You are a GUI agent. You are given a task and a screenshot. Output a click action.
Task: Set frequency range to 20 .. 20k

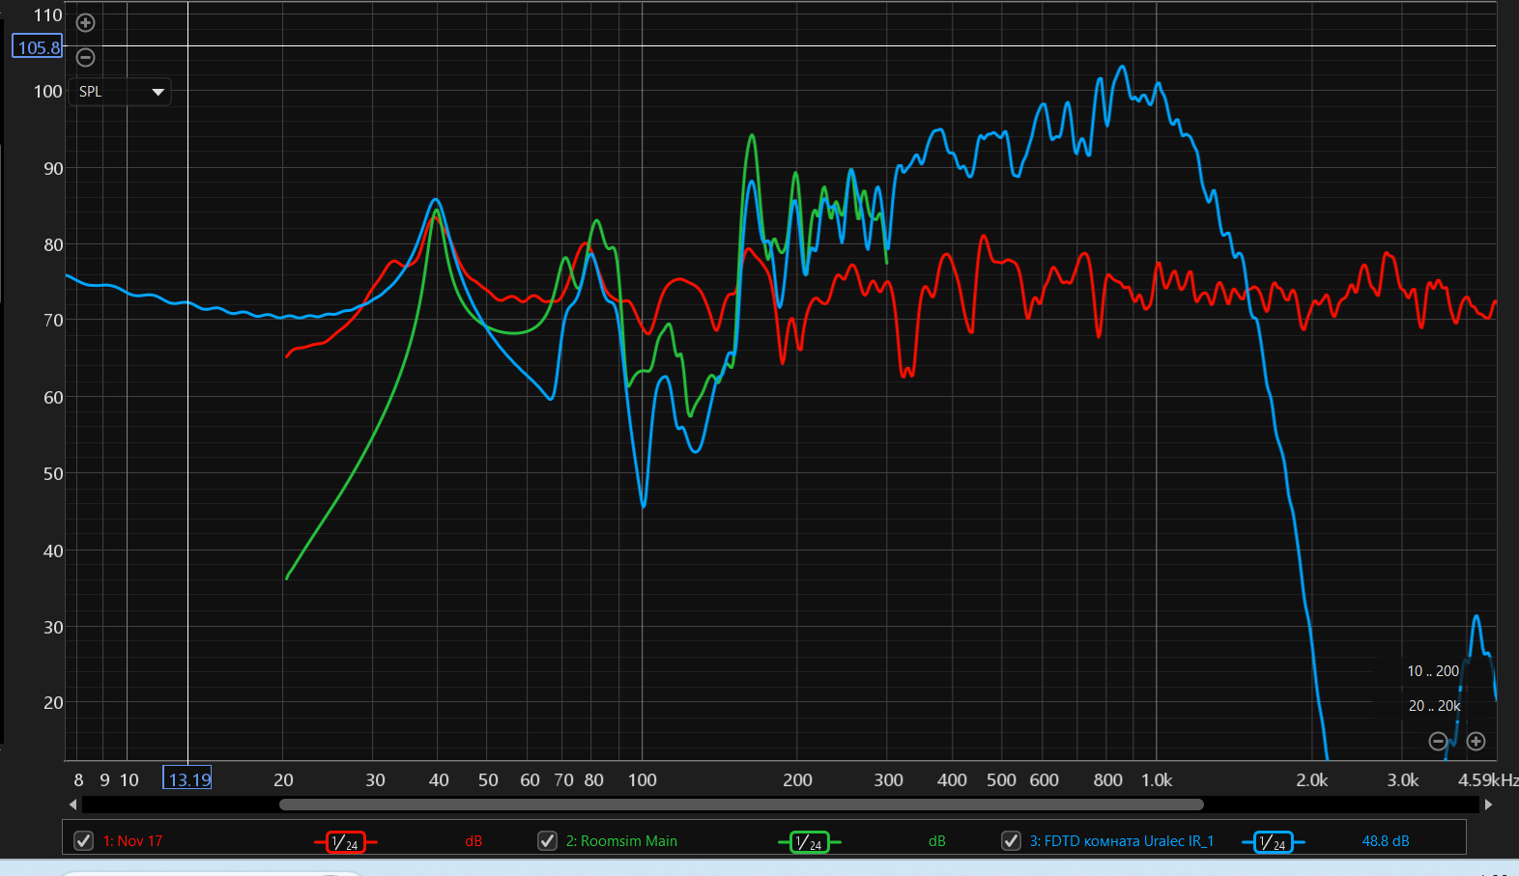coord(1434,706)
